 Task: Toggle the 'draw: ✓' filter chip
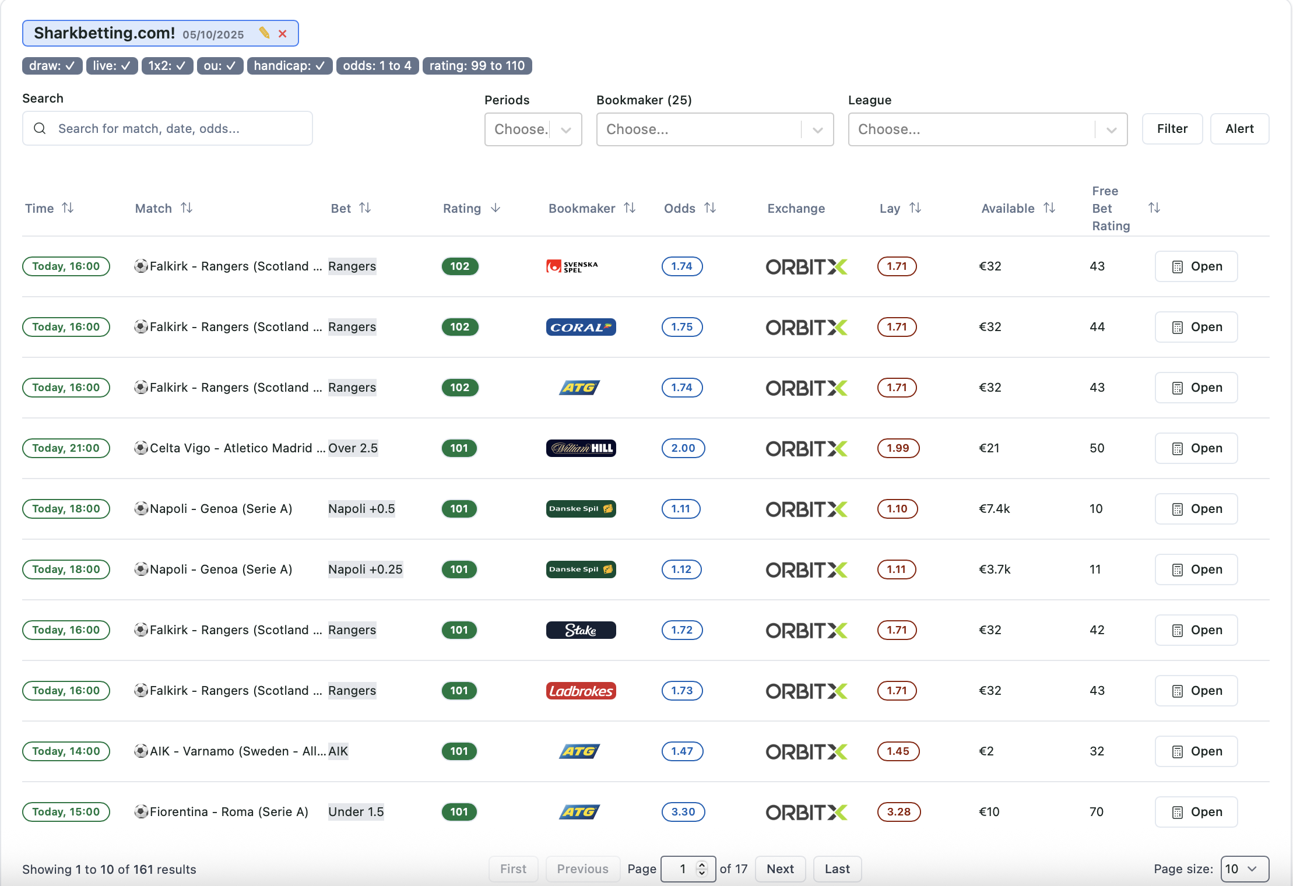click(x=52, y=66)
